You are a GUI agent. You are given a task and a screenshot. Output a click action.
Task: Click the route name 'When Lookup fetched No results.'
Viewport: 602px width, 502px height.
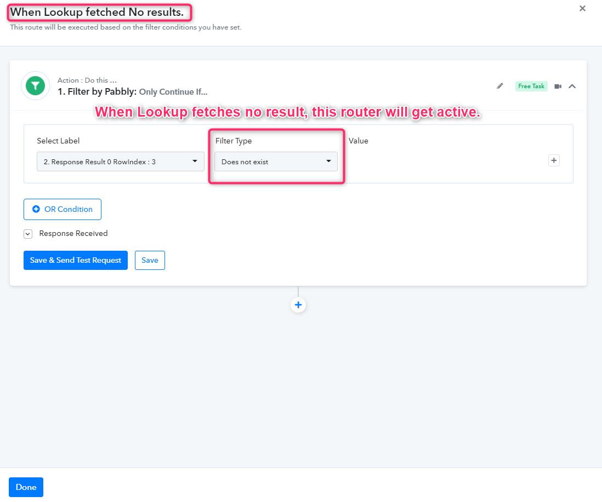97,12
